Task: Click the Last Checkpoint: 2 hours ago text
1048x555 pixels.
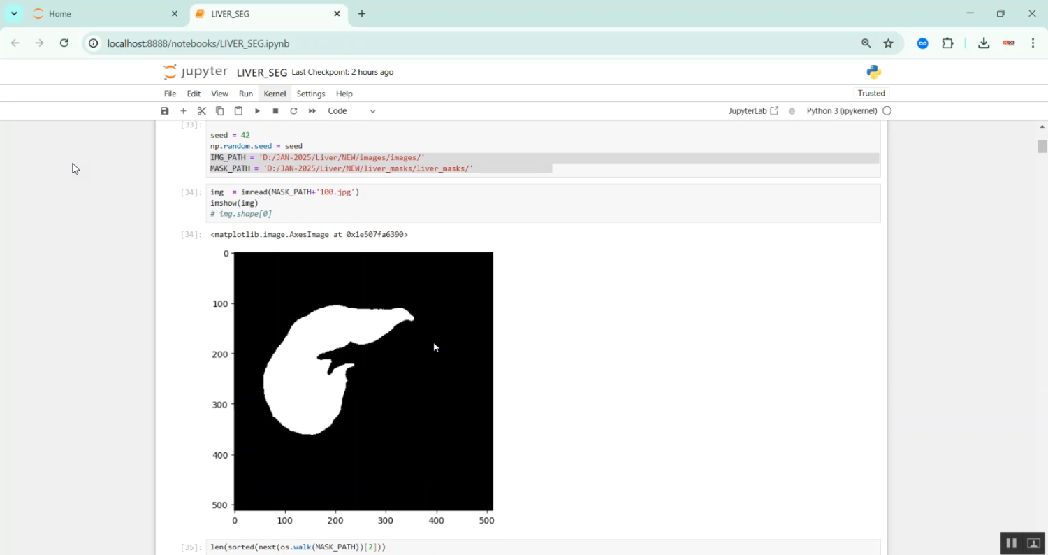Action: (342, 72)
